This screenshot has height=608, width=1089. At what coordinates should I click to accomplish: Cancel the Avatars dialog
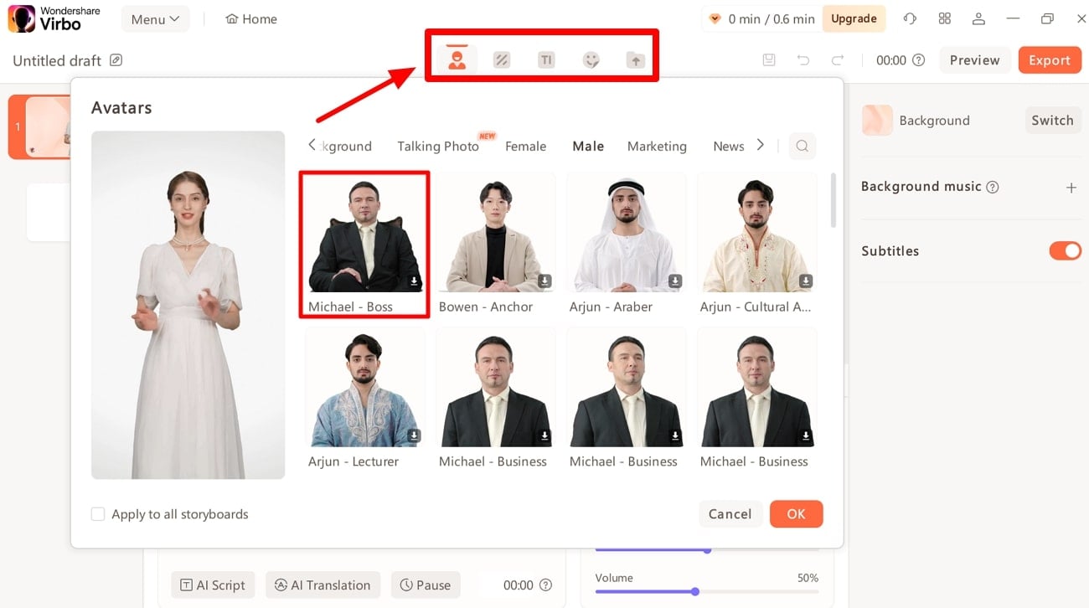[730, 514]
